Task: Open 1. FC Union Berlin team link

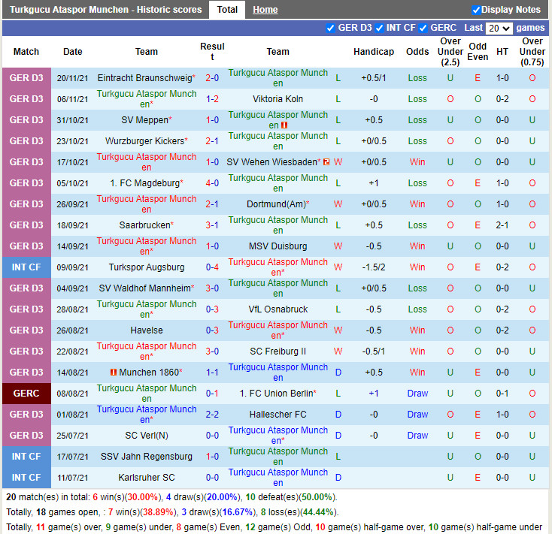Action: 276,394
